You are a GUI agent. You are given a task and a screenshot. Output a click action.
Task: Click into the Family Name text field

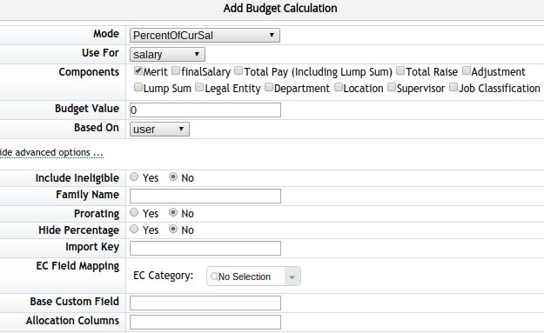[205, 196]
